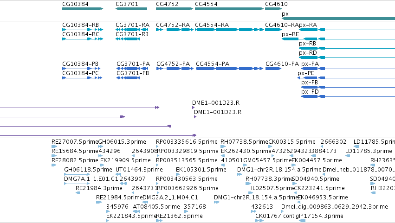The width and height of the screenshot is (395, 223).
Task: Select the RP003335616.5prime EST label
Action: point(187,142)
